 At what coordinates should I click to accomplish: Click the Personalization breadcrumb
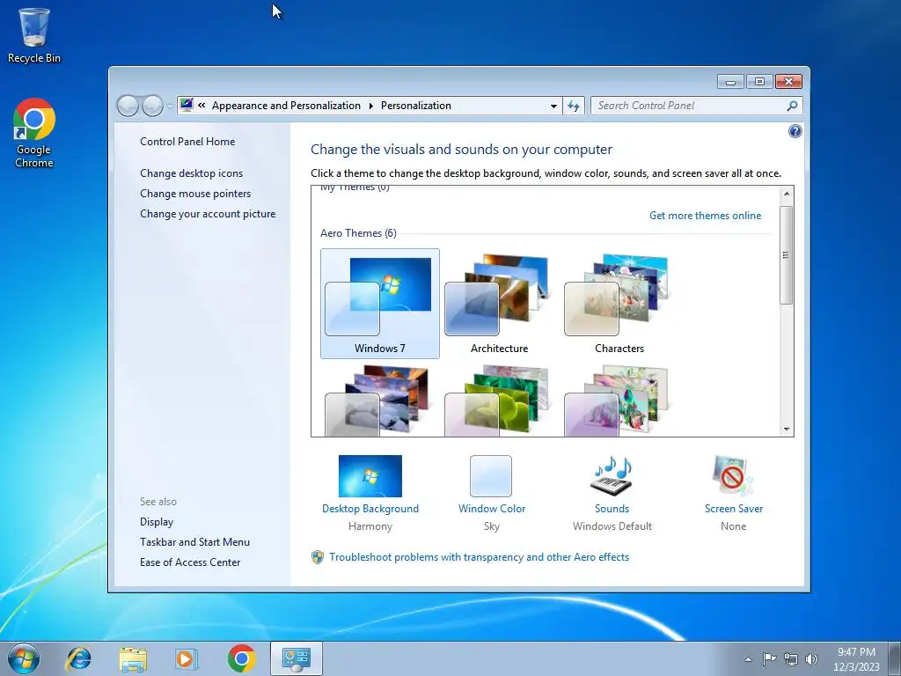416,106
